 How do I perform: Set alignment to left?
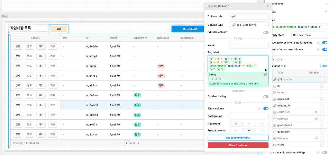236,124
